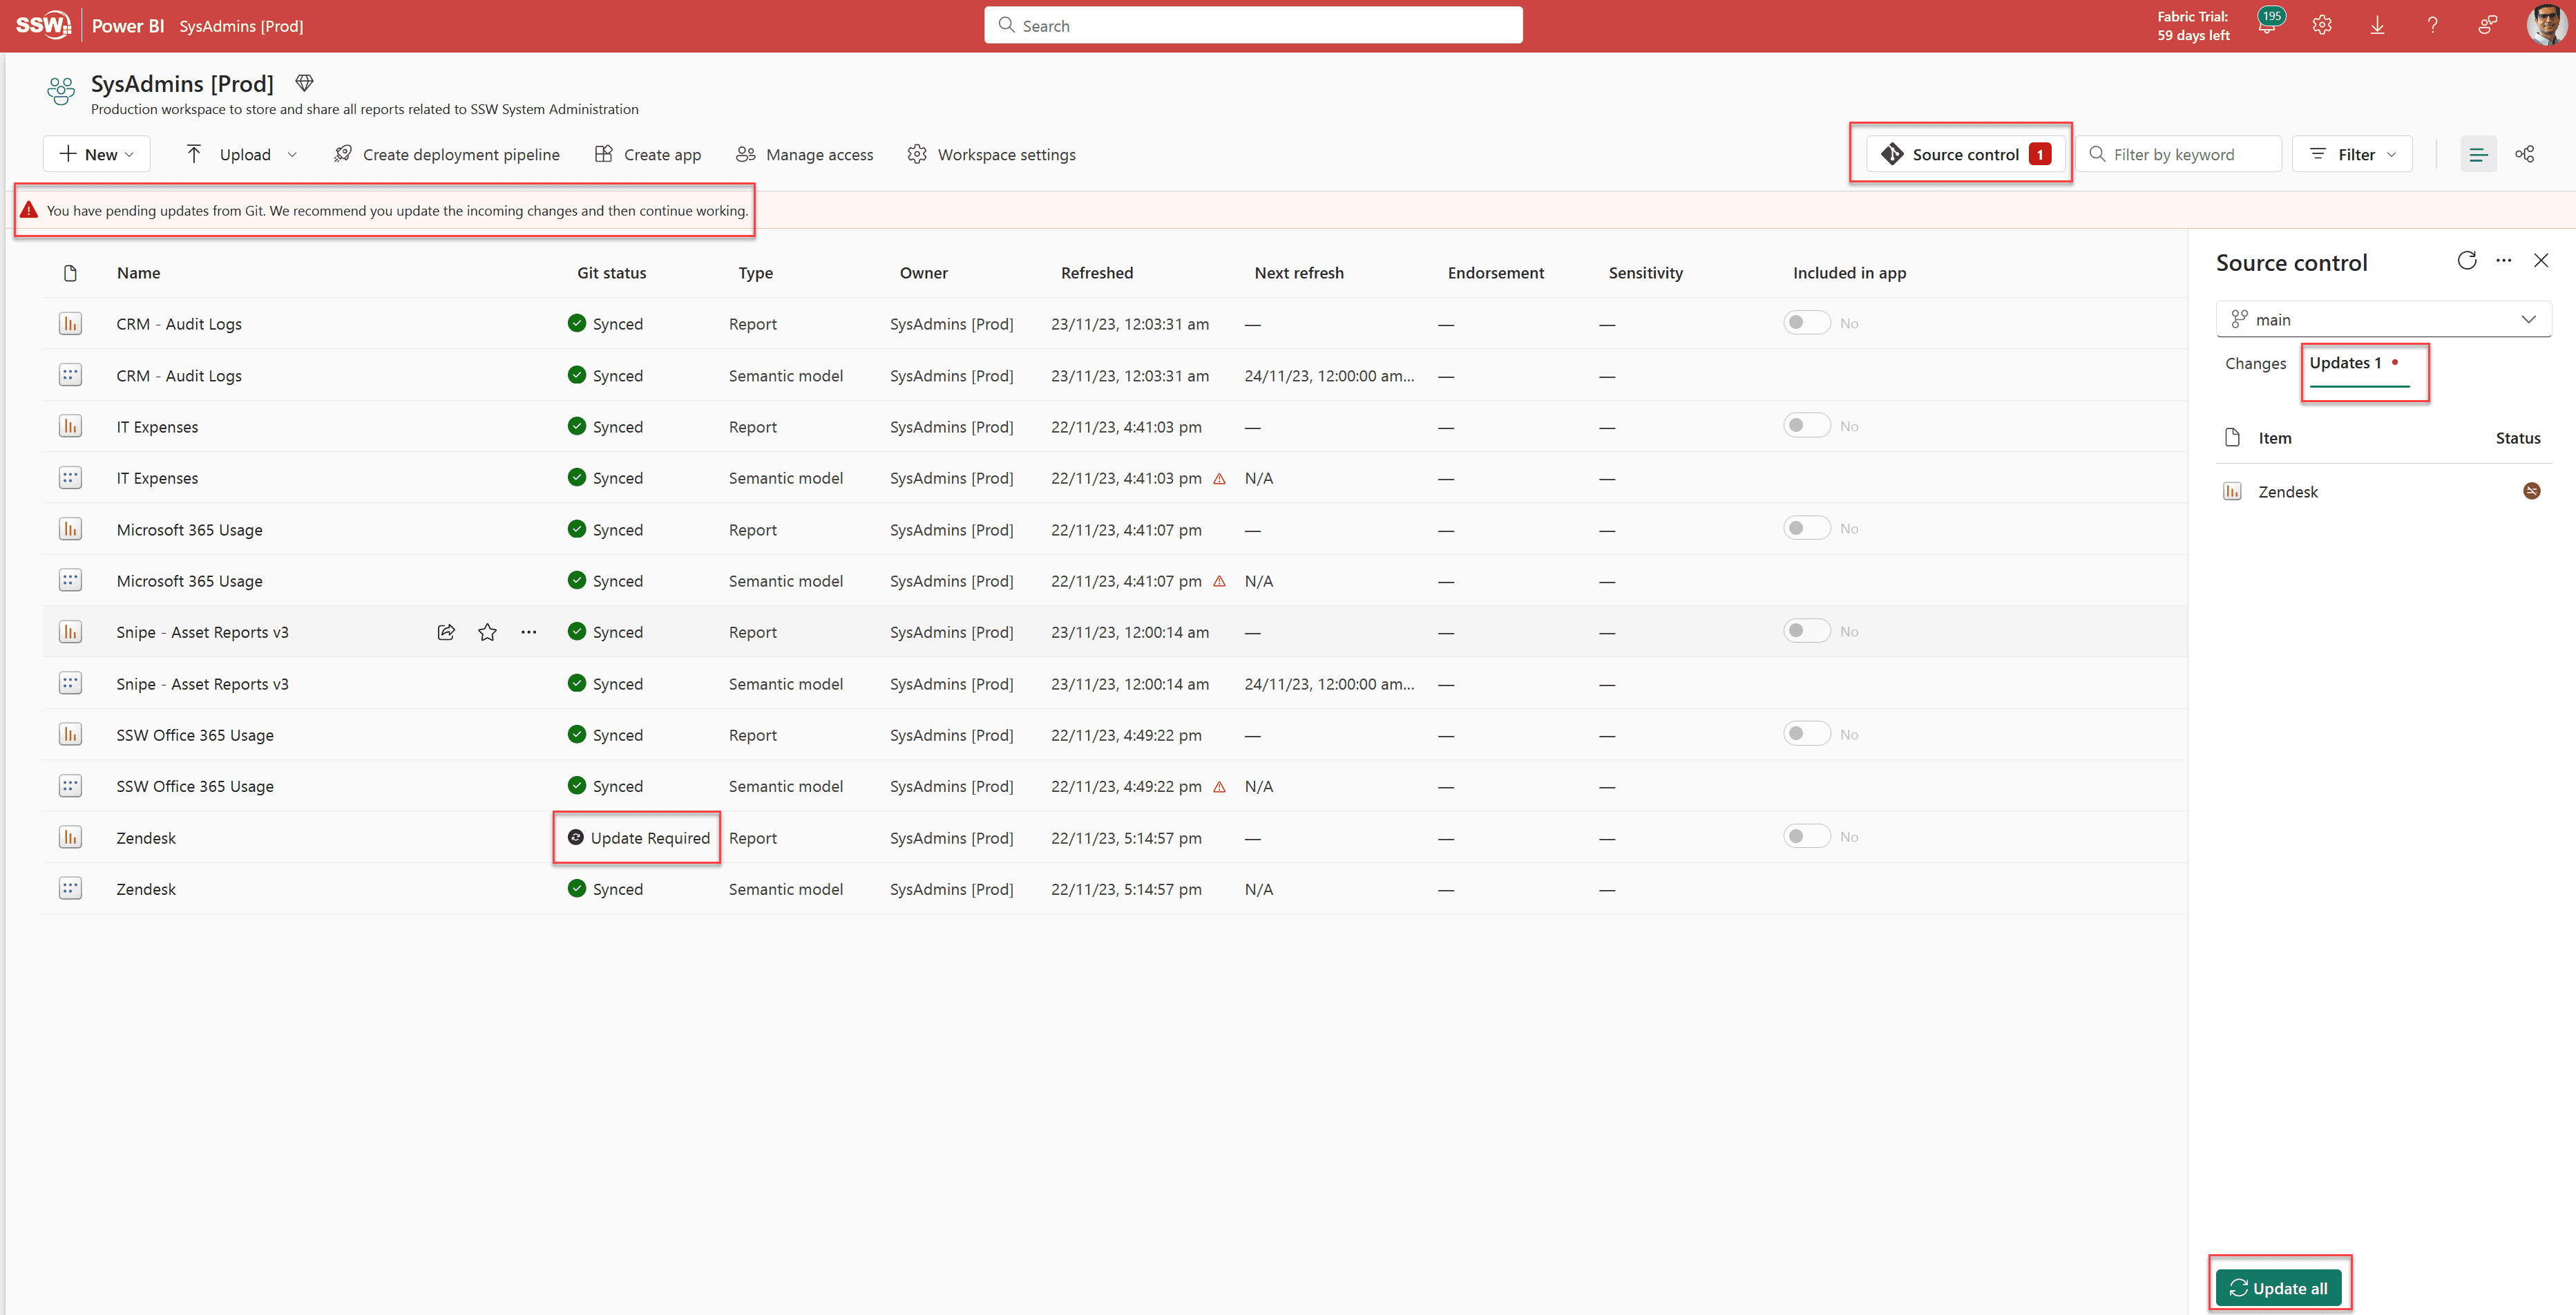Click the Update all button
Image resolution: width=2576 pixels, height=1315 pixels.
coord(2278,1288)
